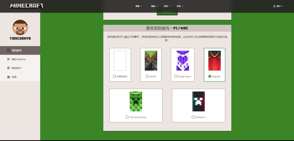Expand the 帐户 dropdown chevron

coord(283,6)
